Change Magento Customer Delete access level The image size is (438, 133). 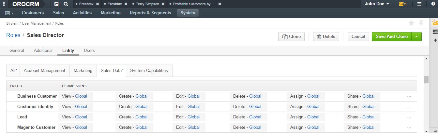(x=255, y=127)
